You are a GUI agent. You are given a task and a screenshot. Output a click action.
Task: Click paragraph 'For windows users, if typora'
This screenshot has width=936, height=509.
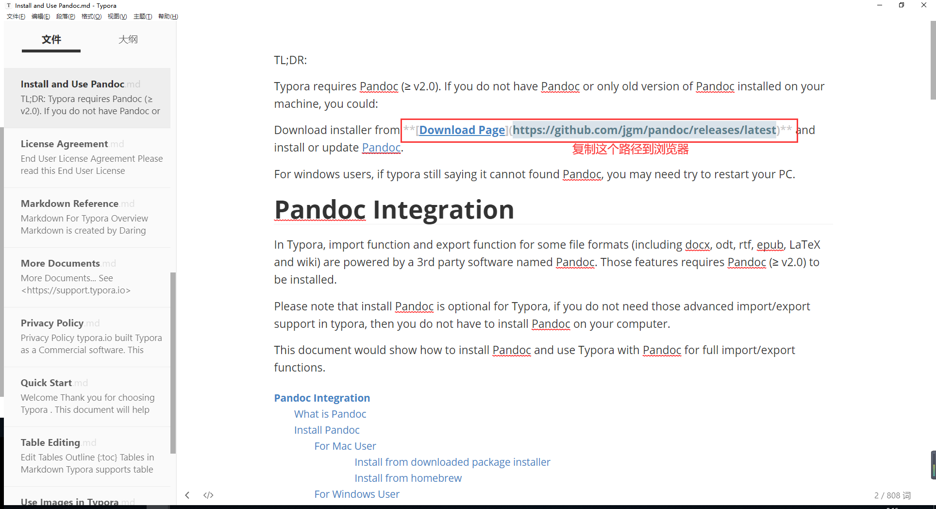pyautogui.click(x=535, y=174)
